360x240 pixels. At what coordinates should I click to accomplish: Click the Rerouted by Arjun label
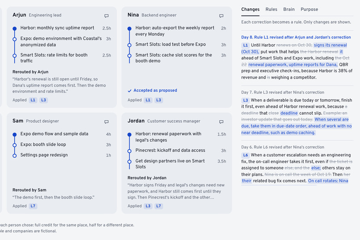tap(30, 72)
